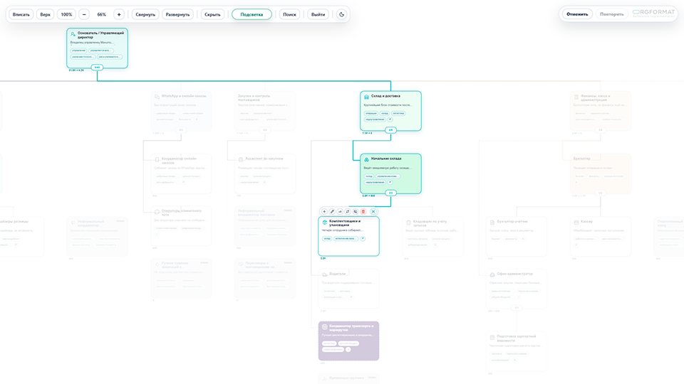Click the 66% zoom level readout
The image size is (684, 384).
click(x=102, y=14)
